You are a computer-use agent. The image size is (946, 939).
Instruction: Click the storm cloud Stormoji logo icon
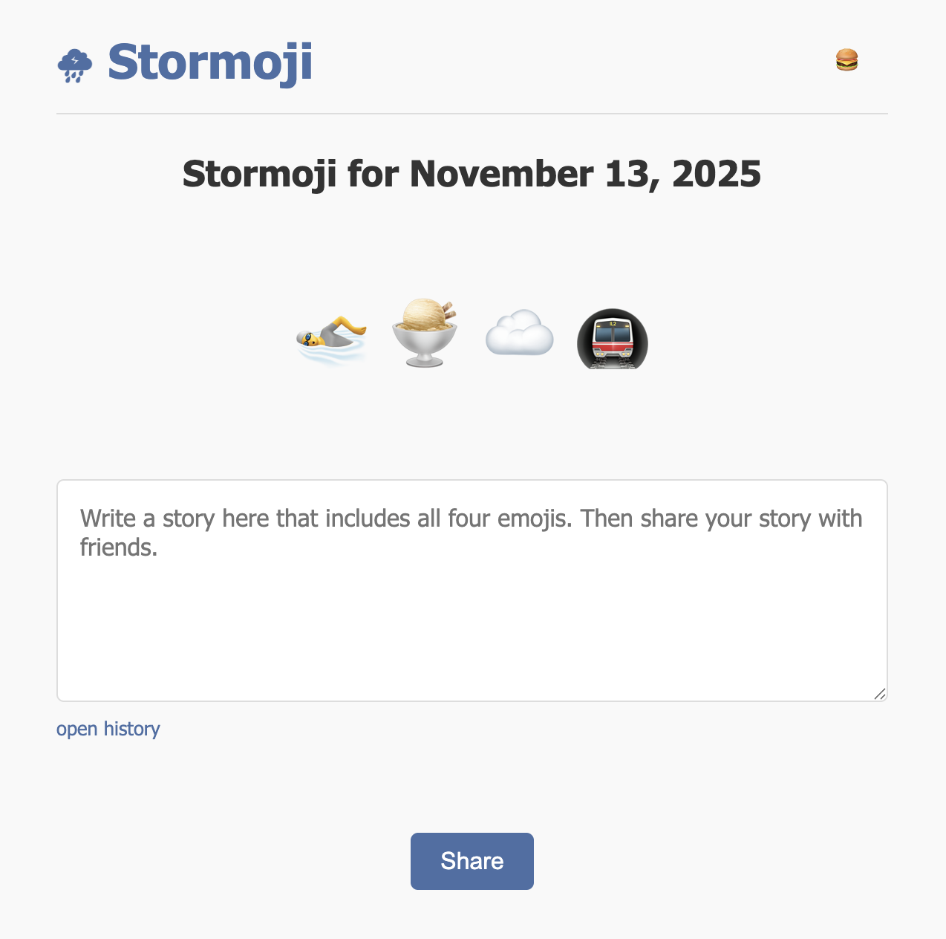coord(74,64)
